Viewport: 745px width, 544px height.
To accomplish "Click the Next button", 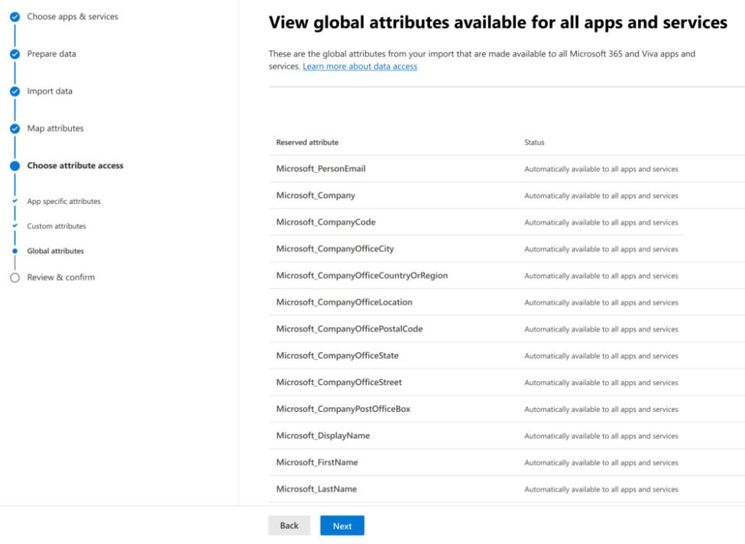I will 342,525.
